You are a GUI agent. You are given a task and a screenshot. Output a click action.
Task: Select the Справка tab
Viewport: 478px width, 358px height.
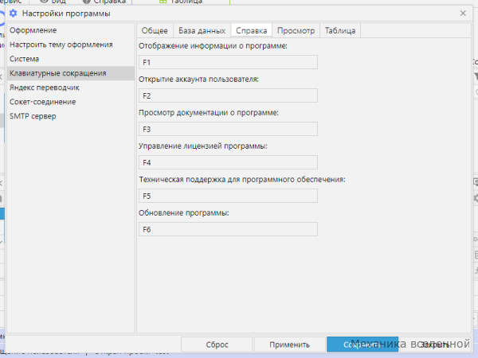click(251, 31)
